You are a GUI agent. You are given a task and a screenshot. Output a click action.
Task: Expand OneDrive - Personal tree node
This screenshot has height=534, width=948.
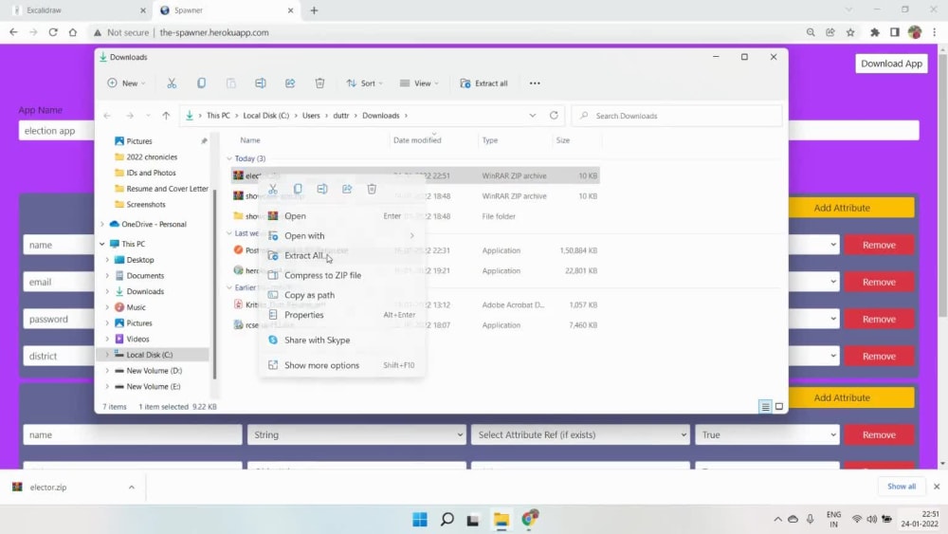point(102,225)
